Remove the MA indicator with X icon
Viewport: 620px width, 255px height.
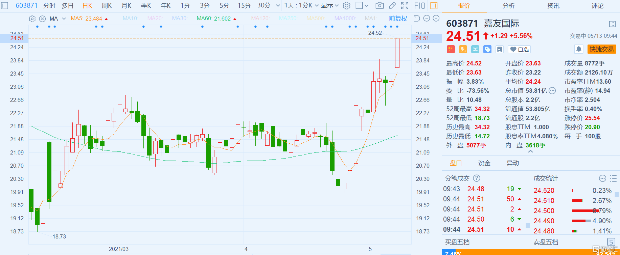click(42, 19)
